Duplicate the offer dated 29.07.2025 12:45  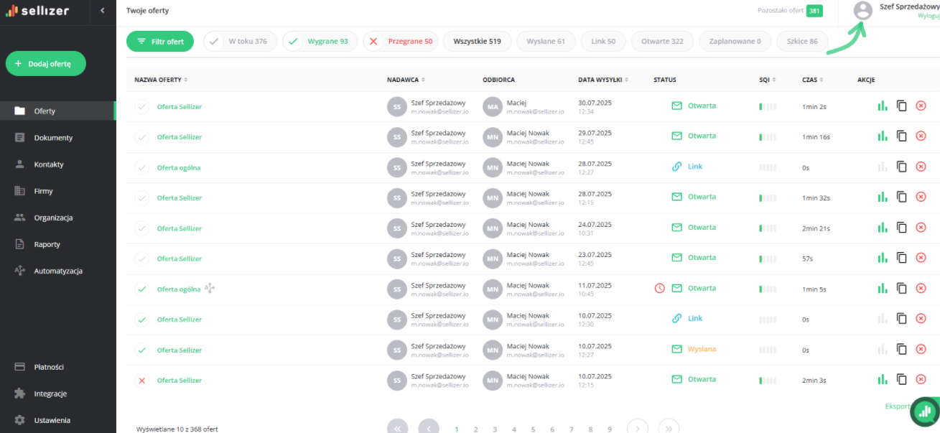901,136
